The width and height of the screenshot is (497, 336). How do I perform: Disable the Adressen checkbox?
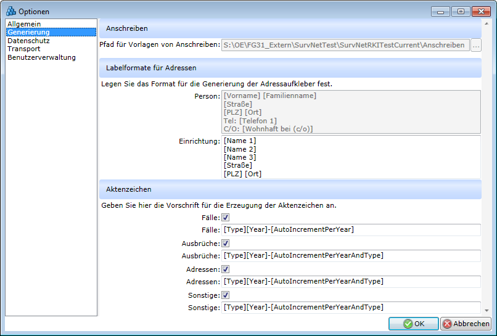click(226, 269)
